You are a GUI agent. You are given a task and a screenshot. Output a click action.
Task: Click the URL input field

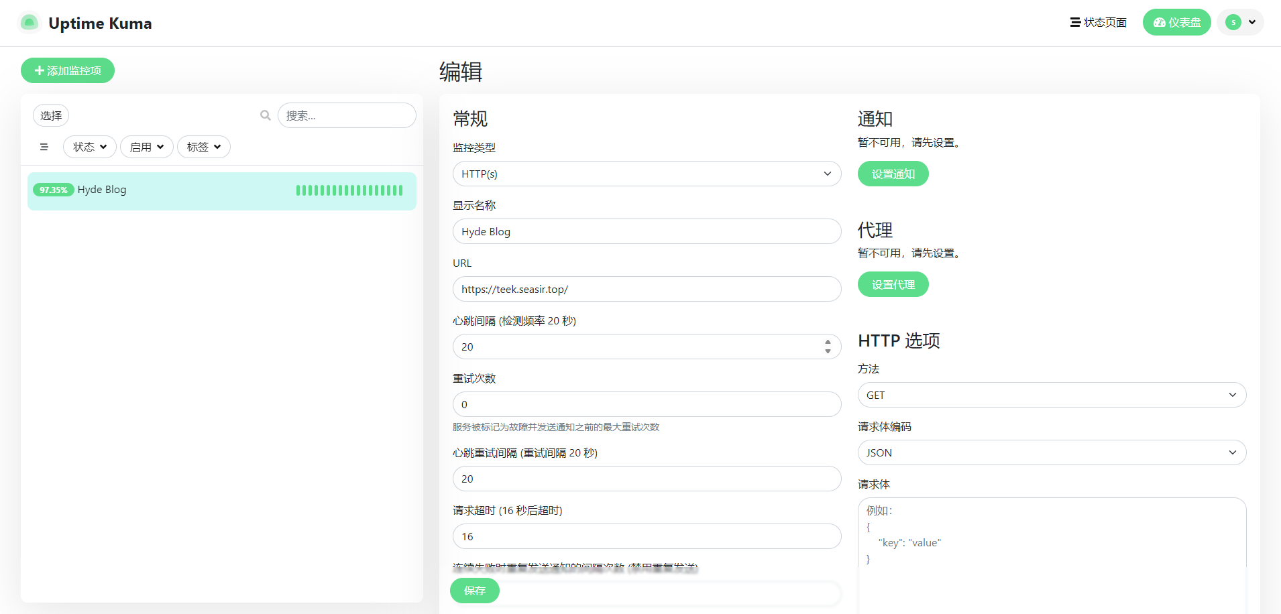click(647, 289)
